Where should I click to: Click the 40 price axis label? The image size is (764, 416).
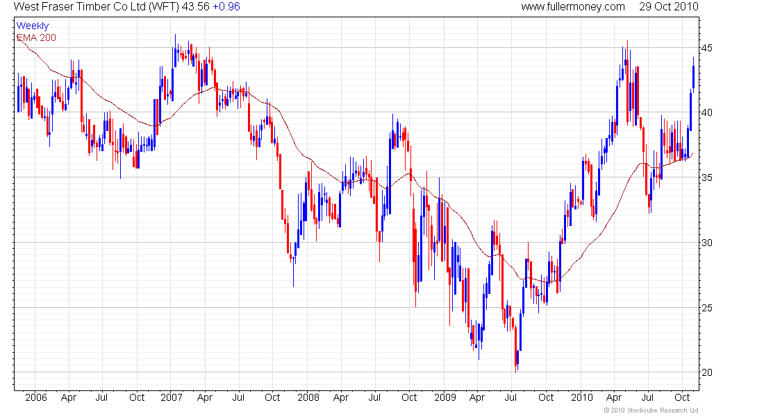pos(706,112)
